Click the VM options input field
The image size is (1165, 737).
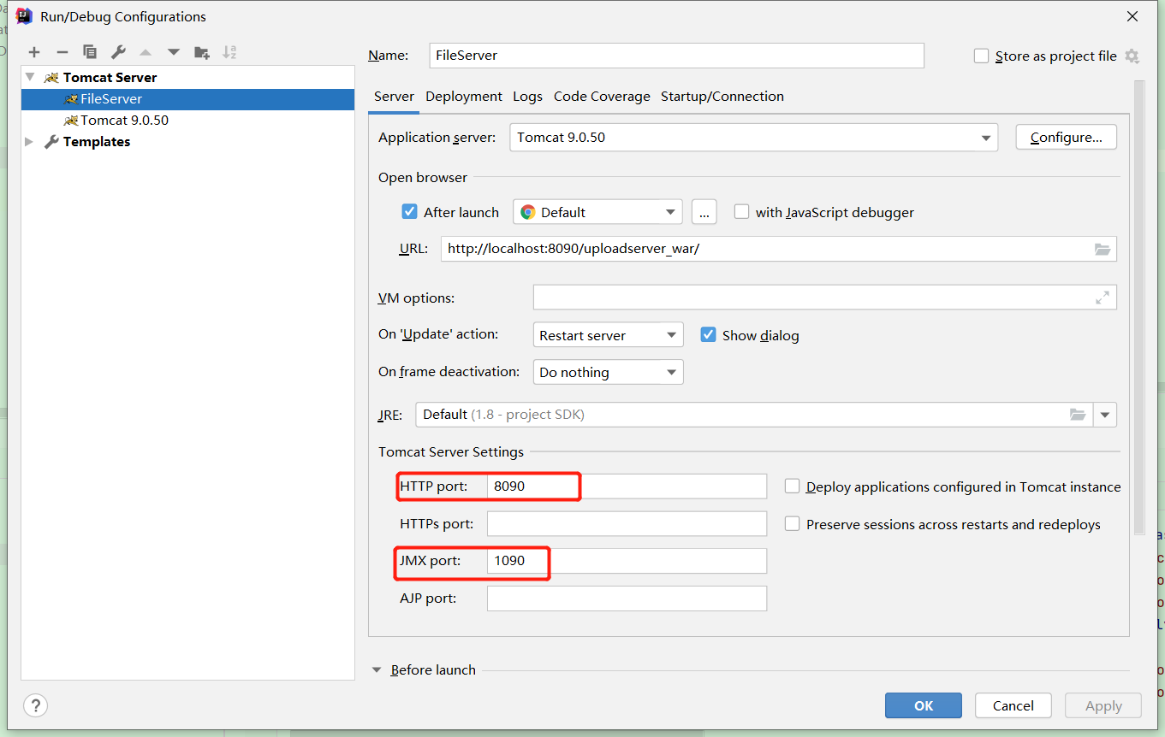824,298
